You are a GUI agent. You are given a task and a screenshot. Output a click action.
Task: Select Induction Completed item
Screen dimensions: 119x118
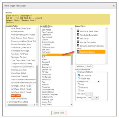point(50,95)
